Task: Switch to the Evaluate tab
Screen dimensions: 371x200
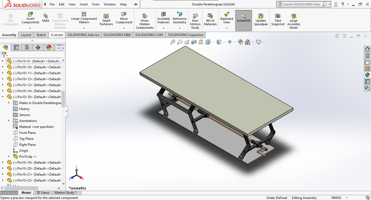Action: click(x=57, y=35)
